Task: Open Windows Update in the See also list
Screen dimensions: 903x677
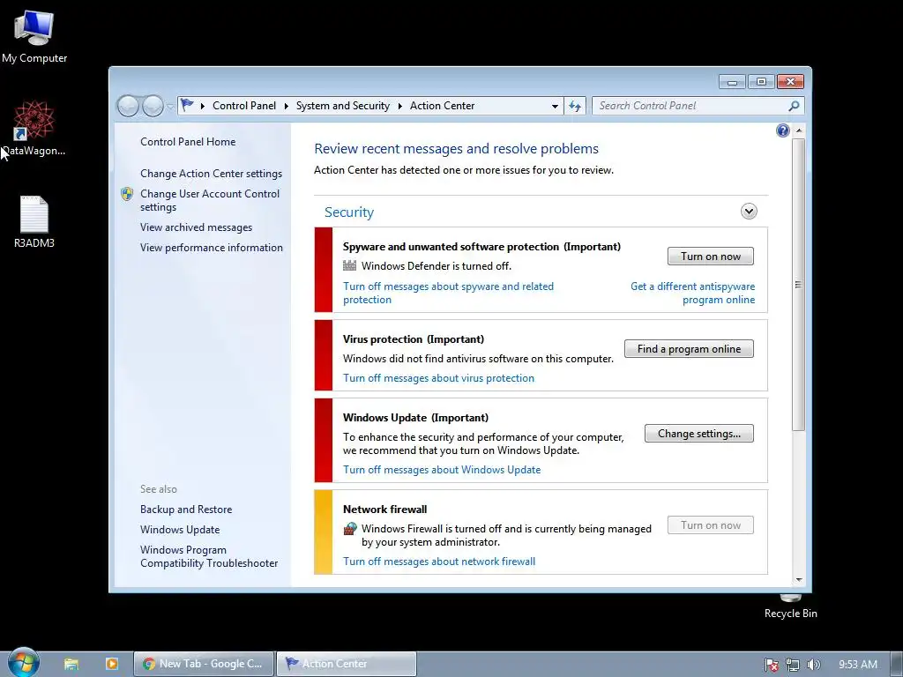Action: [x=180, y=530]
